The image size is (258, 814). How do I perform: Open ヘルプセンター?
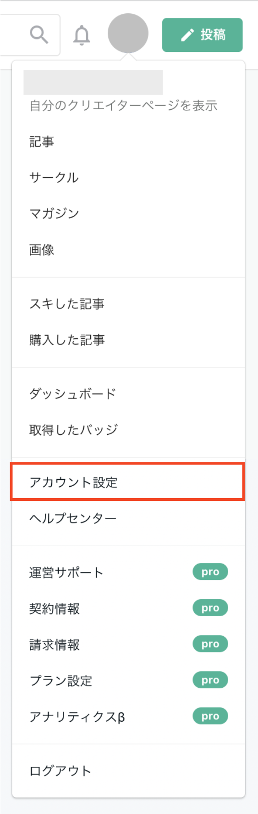pos(128,518)
